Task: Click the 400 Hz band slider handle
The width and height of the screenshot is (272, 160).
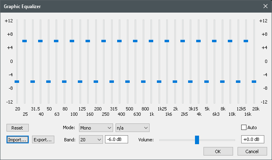Action: click(x=119, y=41)
